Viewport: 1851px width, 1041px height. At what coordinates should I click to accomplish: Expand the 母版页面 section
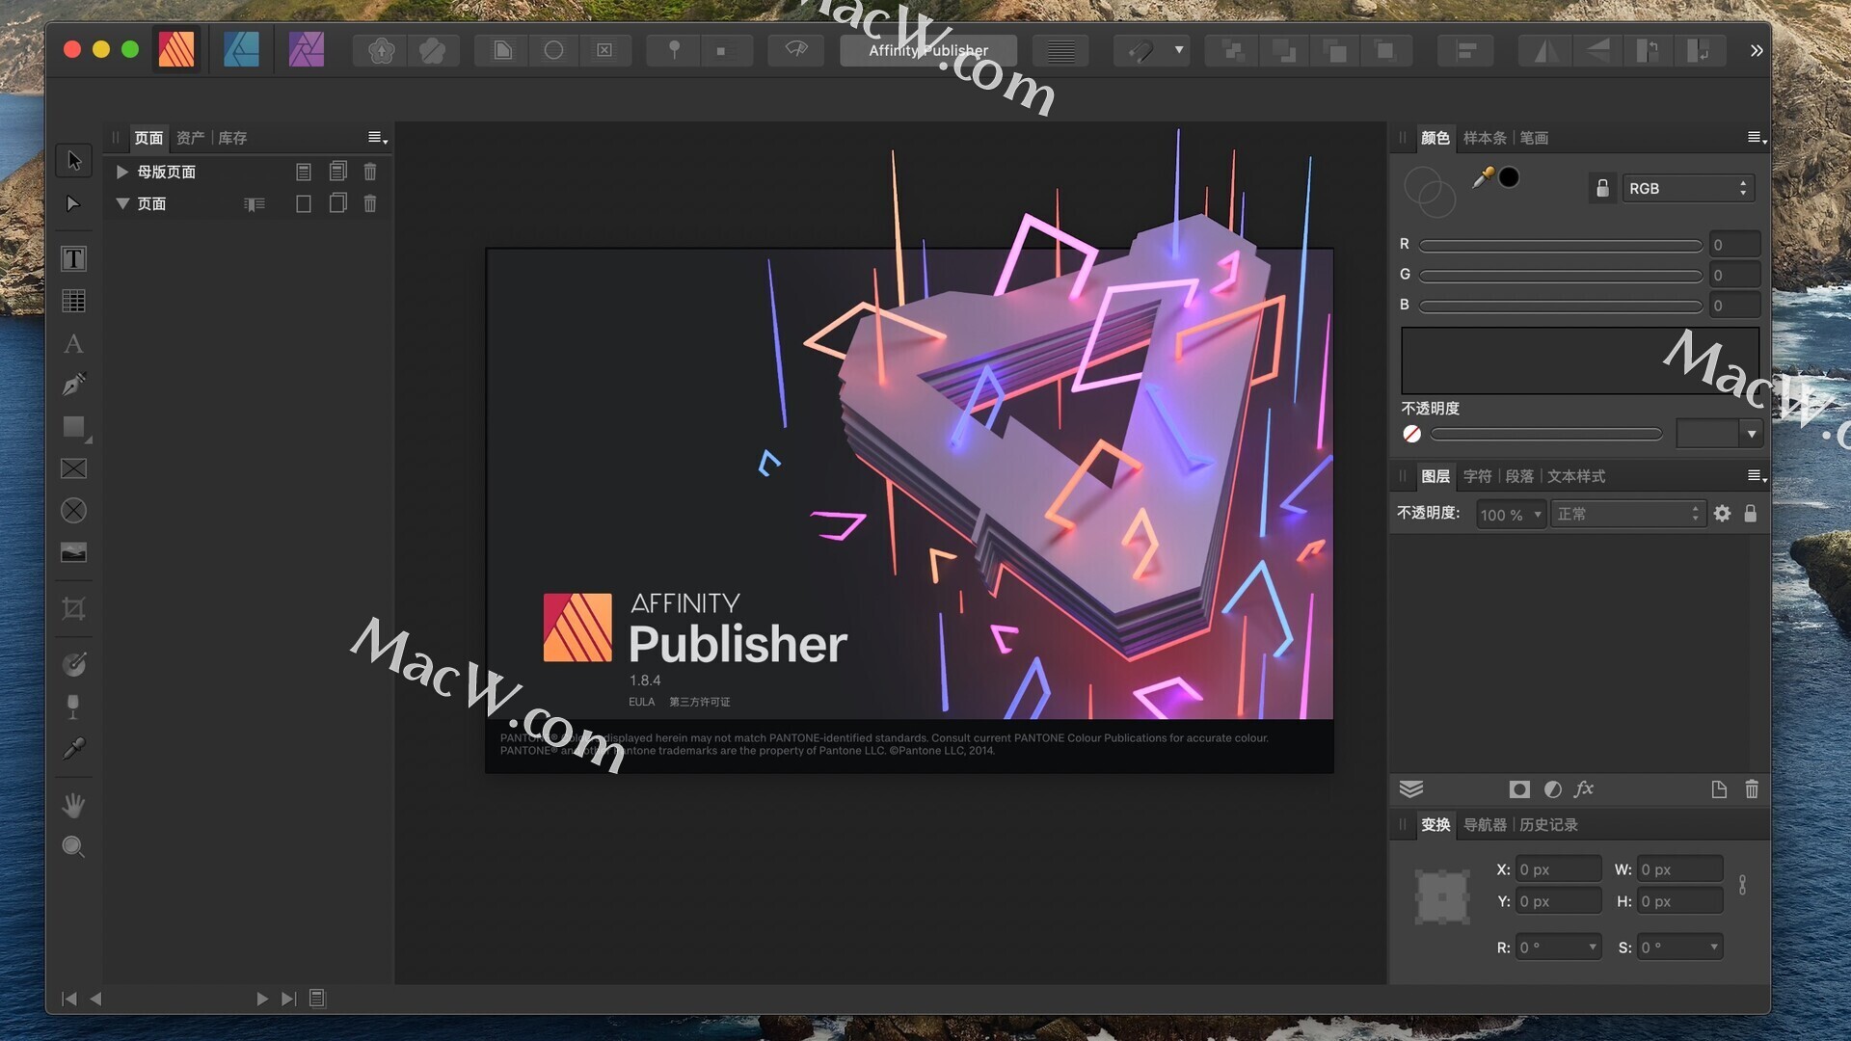tap(122, 172)
